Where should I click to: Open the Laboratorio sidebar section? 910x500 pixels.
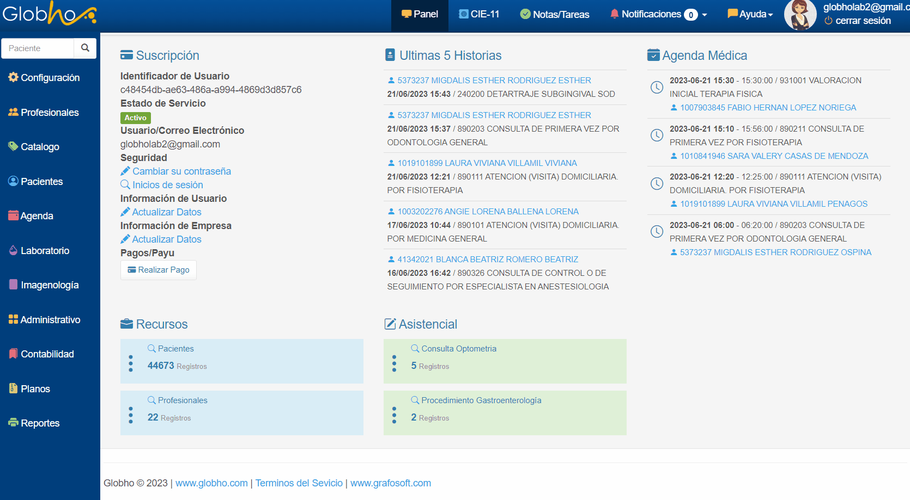pyautogui.click(x=39, y=251)
